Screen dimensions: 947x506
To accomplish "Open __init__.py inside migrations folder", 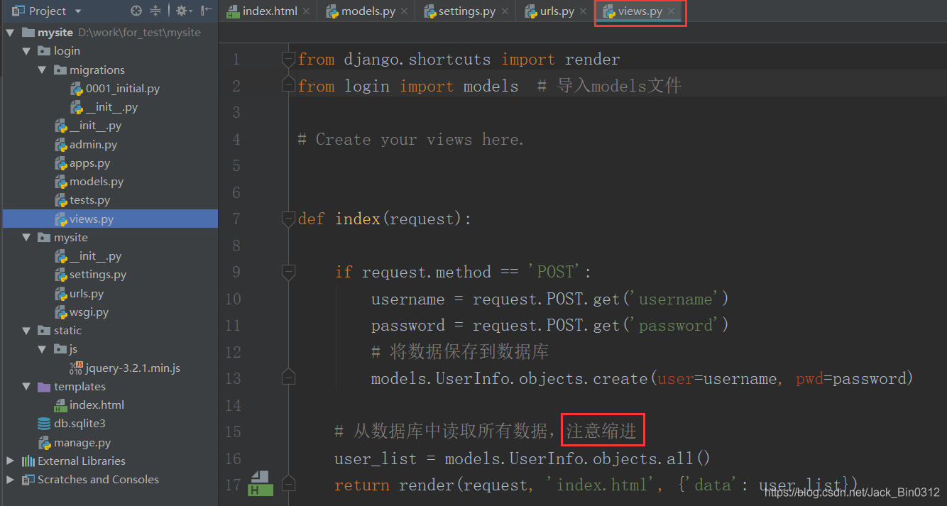I will (111, 107).
